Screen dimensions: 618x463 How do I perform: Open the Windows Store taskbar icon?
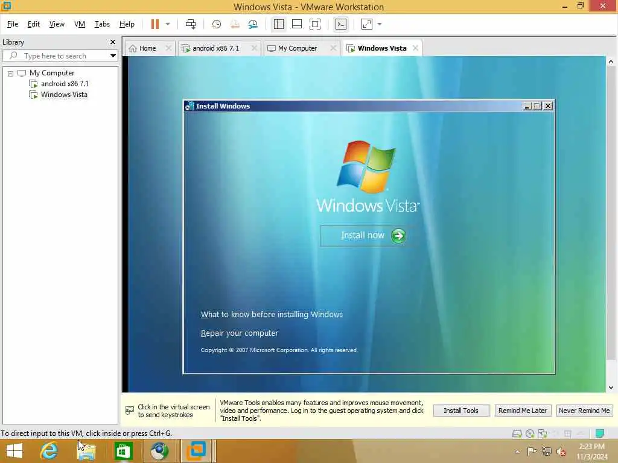point(123,451)
